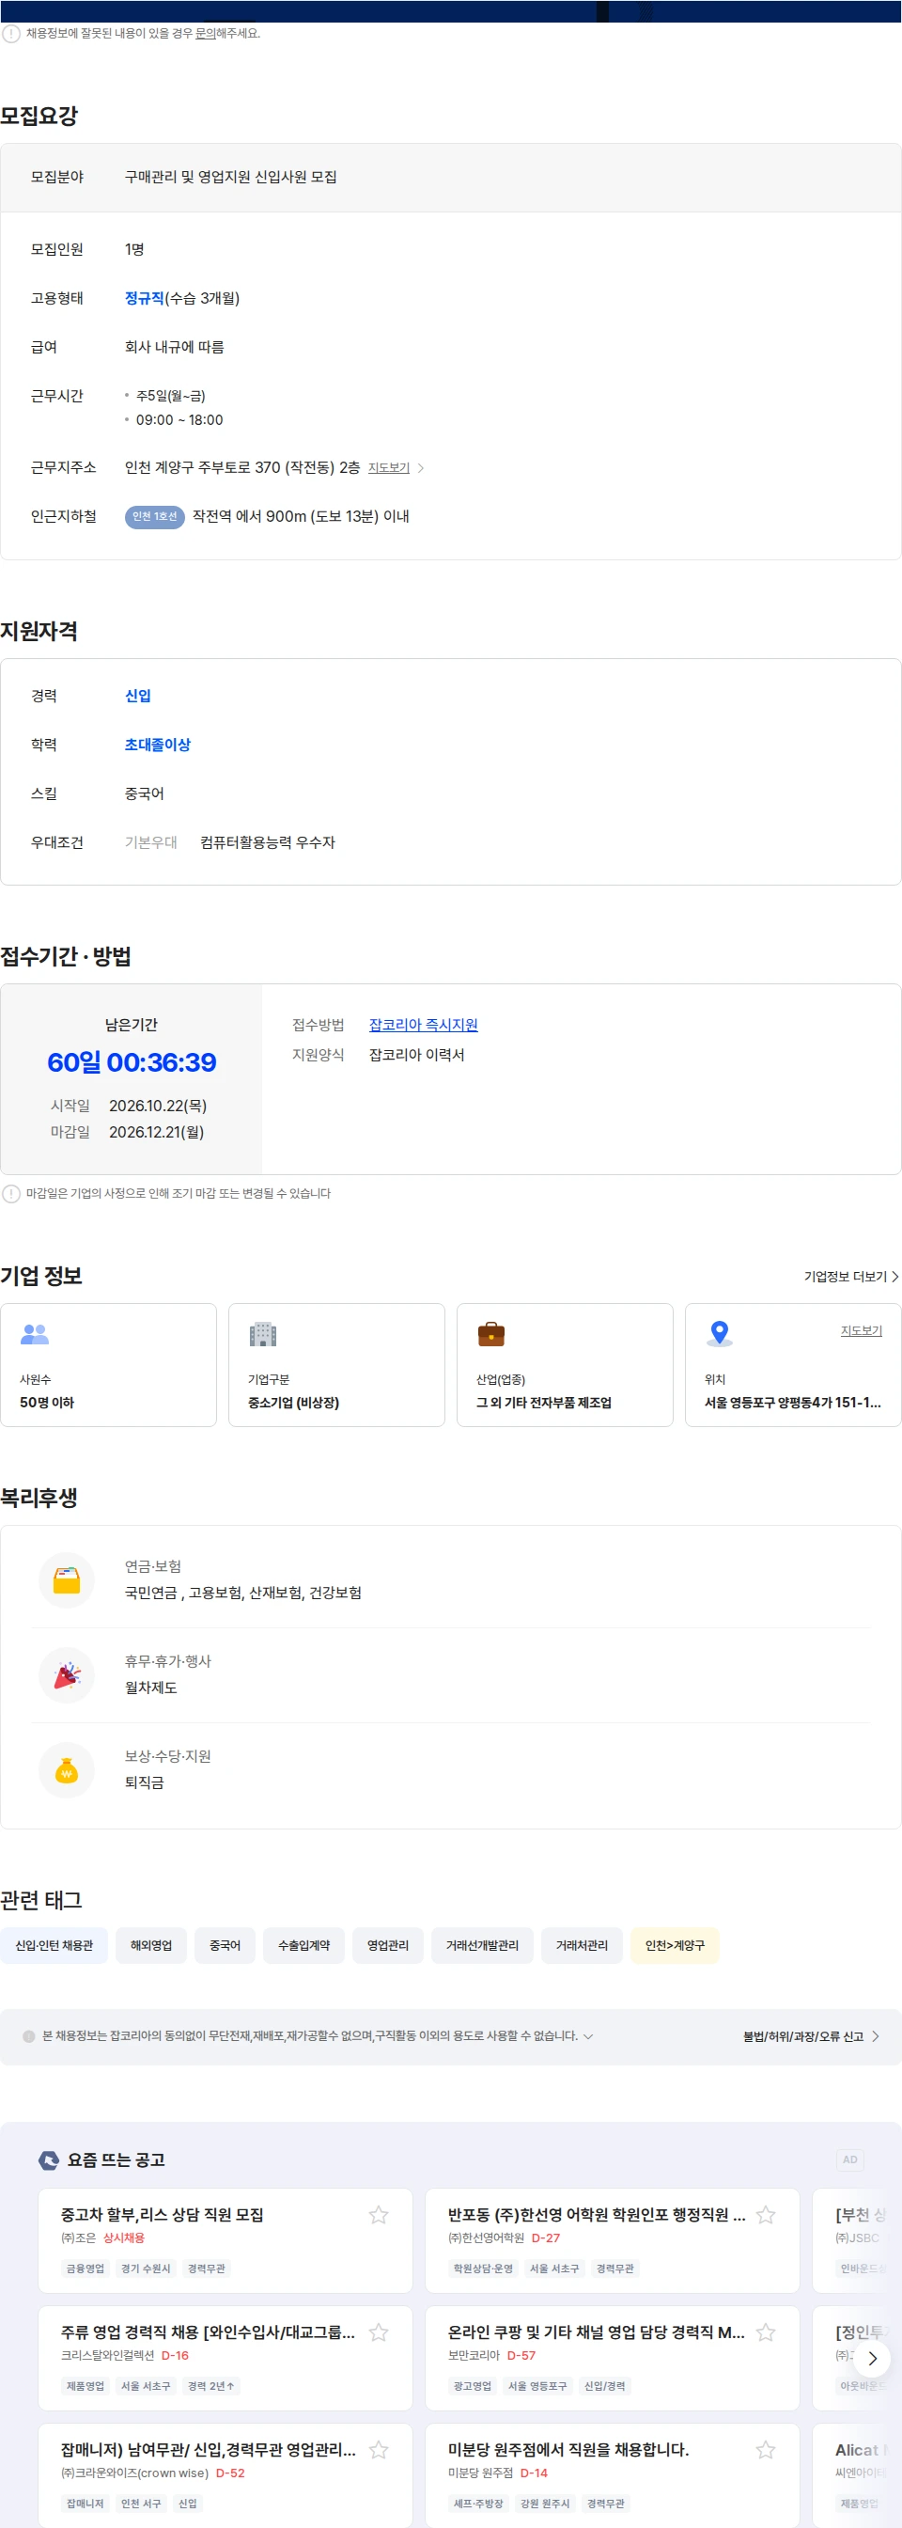Select the 영업관리 tag
The height and width of the screenshot is (2528, 902).
click(x=387, y=1946)
